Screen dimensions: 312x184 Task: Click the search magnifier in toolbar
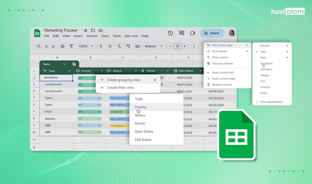click(x=38, y=46)
